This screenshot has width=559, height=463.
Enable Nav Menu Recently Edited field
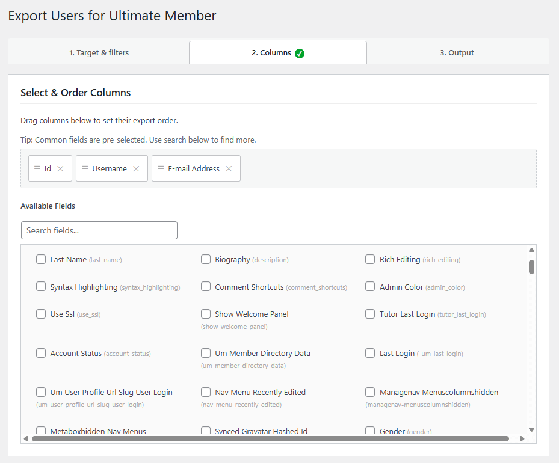(206, 392)
